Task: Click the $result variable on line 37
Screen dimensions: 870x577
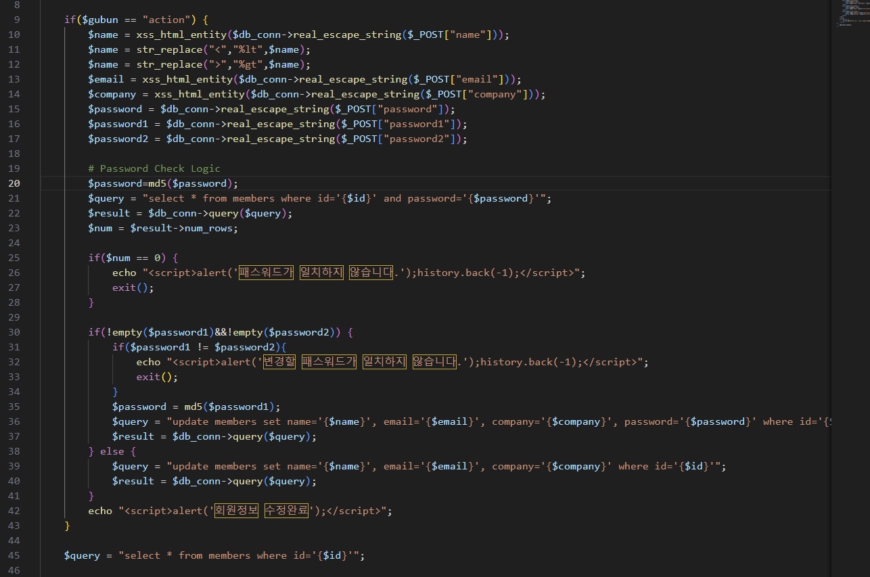Action: point(133,436)
